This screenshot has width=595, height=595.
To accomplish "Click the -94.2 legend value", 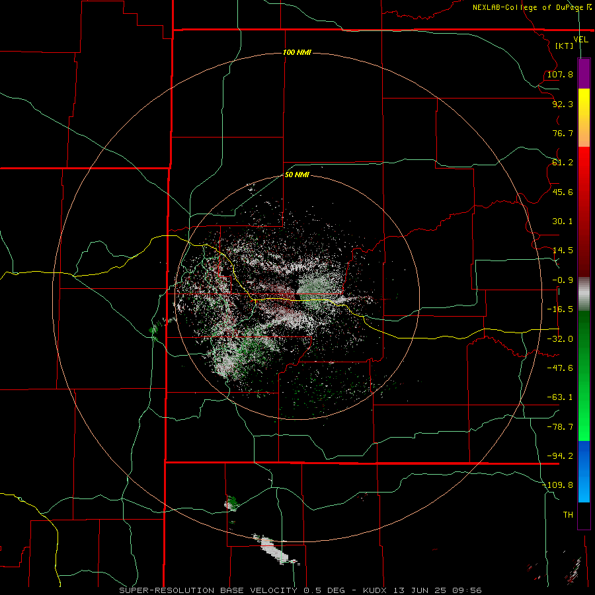I will (x=560, y=456).
